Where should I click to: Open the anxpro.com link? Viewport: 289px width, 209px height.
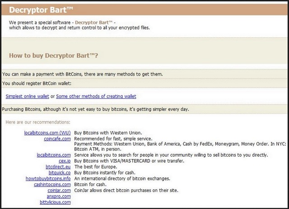click(x=59, y=196)
